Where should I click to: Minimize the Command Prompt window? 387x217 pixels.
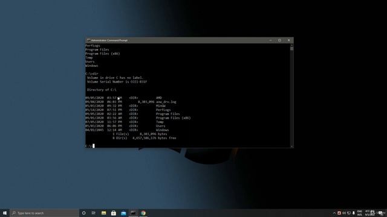point(270,40)
